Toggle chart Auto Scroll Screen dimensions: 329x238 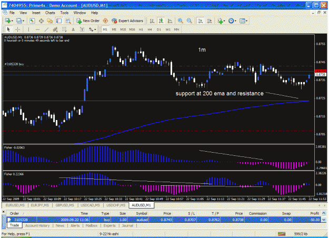201,21
